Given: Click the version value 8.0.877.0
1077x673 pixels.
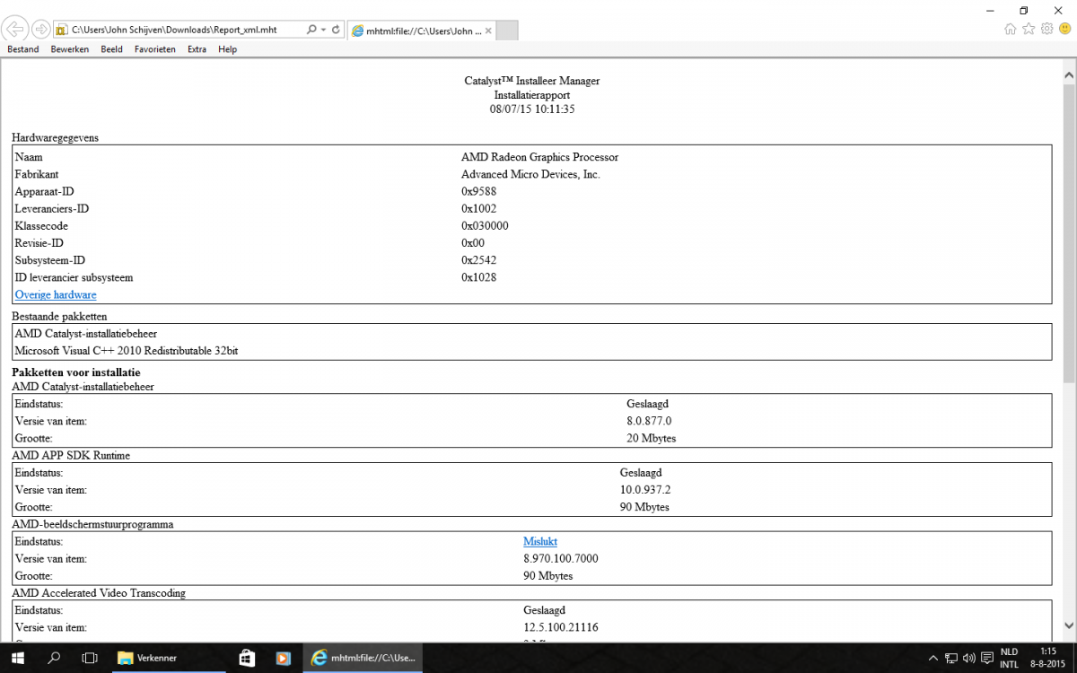Looking at the screenshot, I should (x=649, y=421).
